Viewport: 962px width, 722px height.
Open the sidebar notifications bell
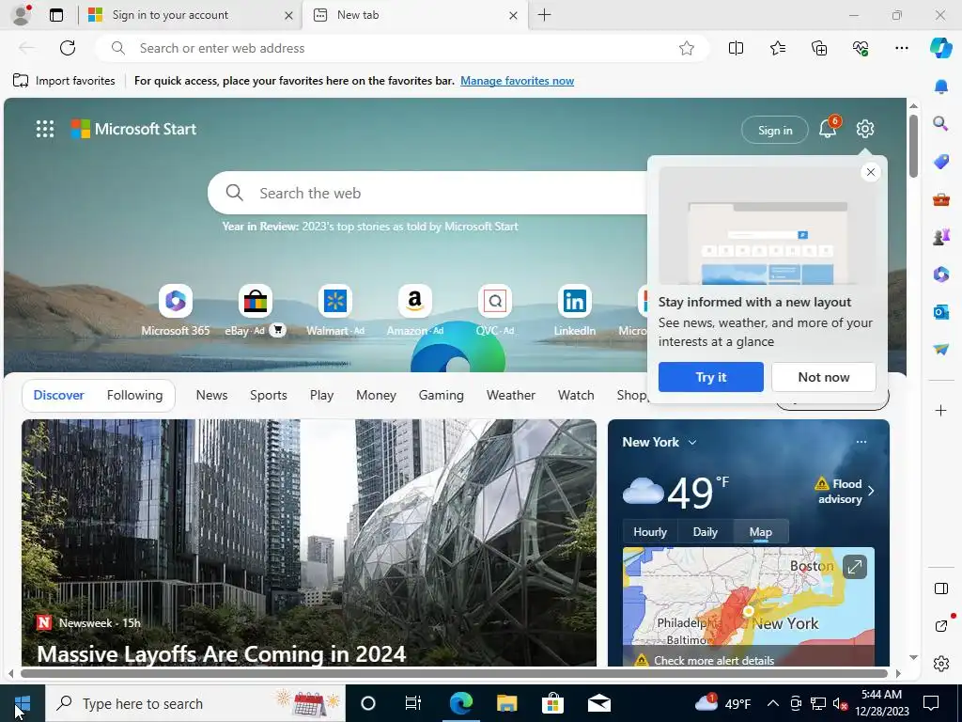click(x=940, y=86)
